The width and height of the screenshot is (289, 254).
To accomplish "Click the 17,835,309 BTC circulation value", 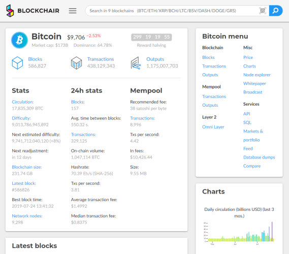I will pos(27,108).
